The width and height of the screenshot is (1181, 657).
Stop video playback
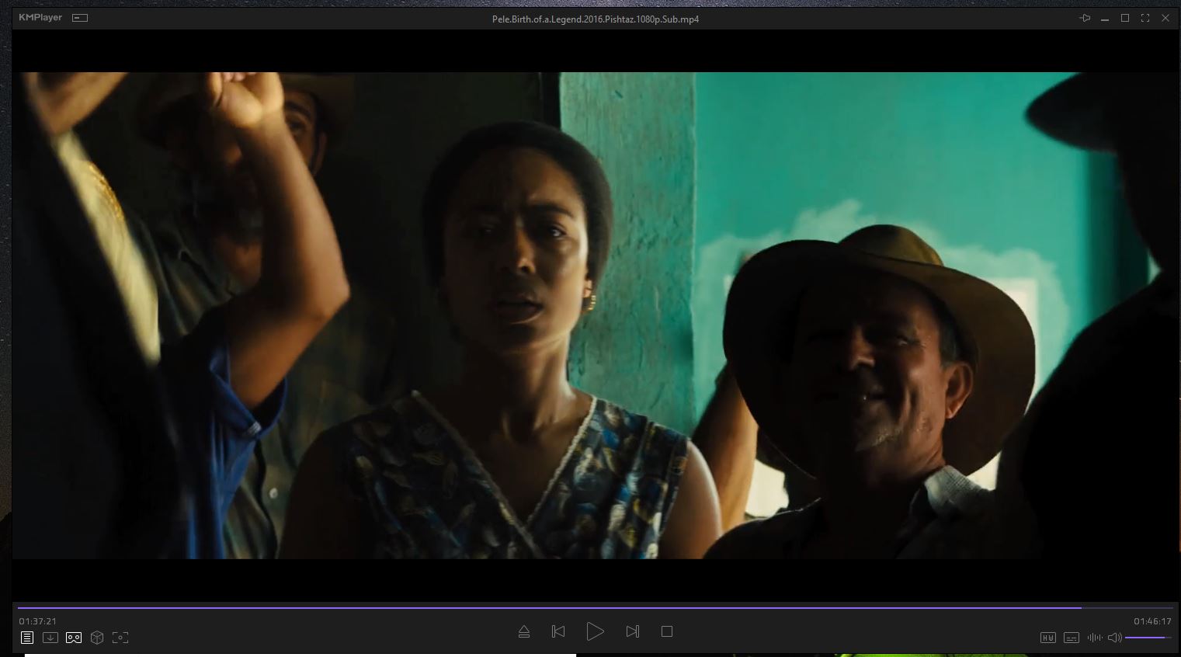[666, 631]
